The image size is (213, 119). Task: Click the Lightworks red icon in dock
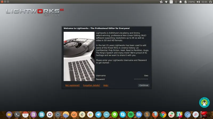click(204, 114)
